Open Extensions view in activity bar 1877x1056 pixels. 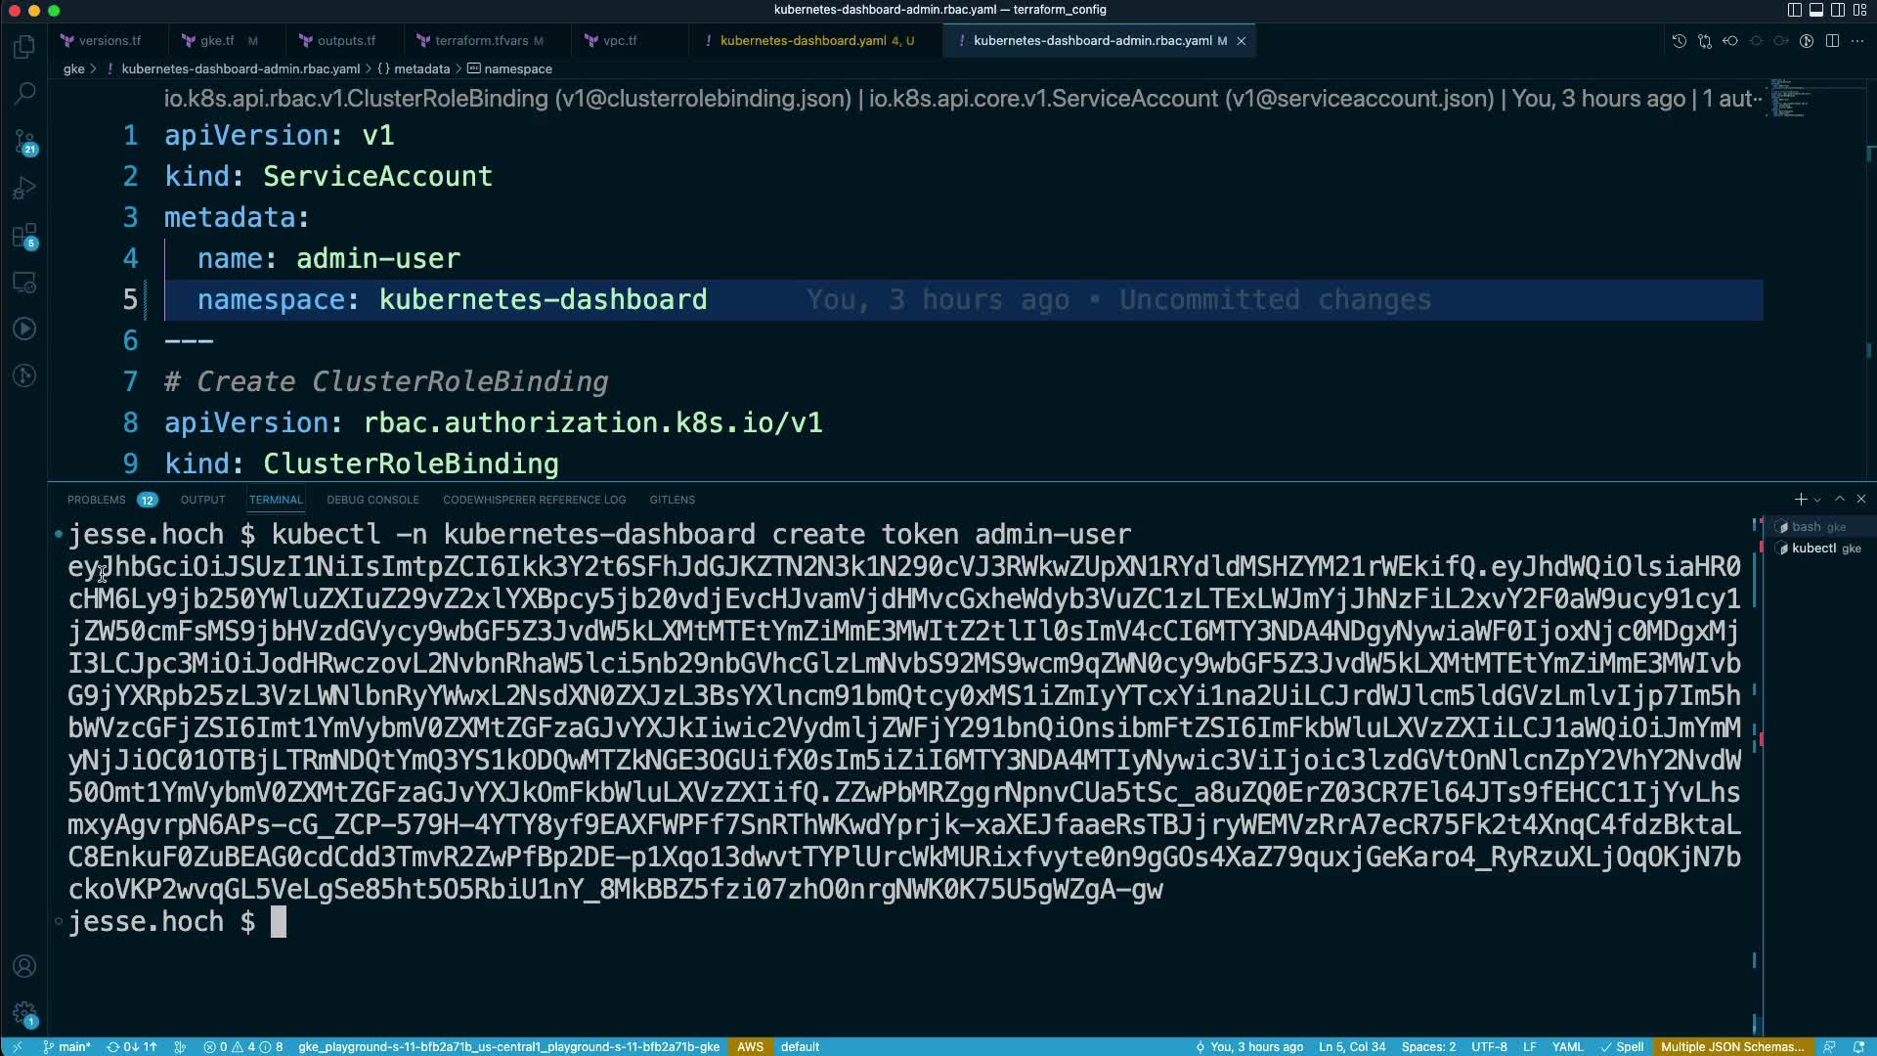click(24, 236)
